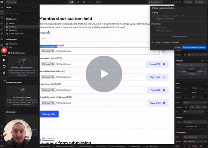The image size is (208, 148).
Task: Click the Open PDF button
Action: tap(157, 64)
